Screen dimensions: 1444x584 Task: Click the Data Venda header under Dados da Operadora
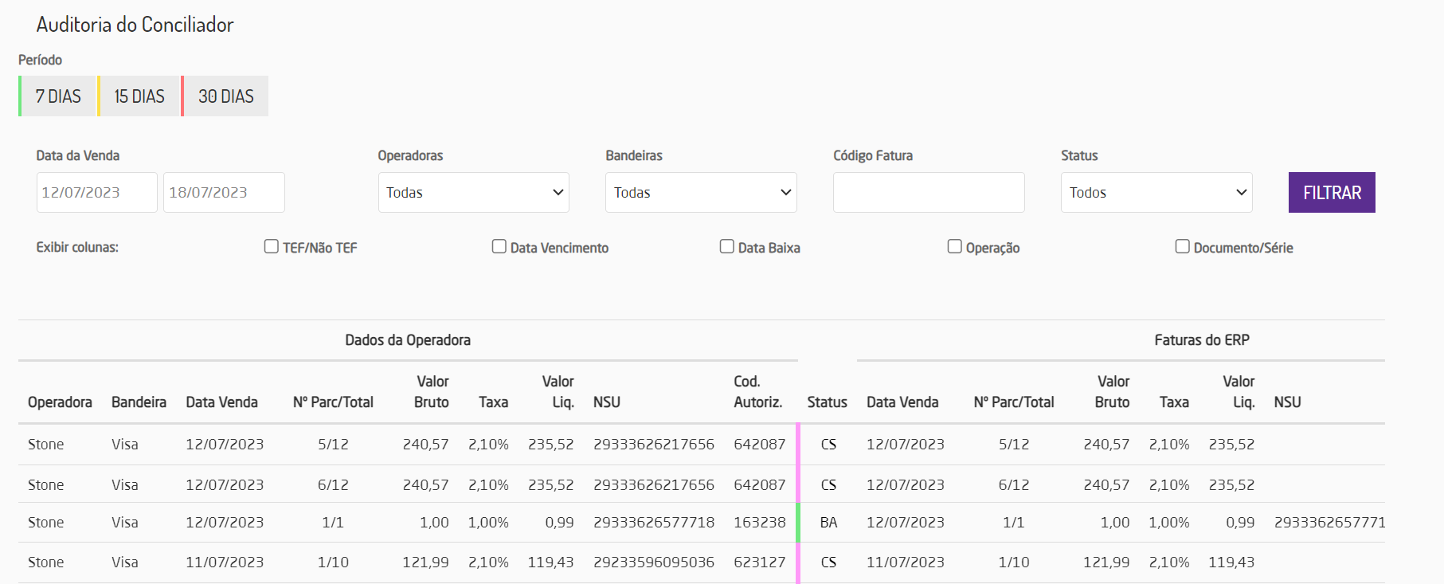221,402
